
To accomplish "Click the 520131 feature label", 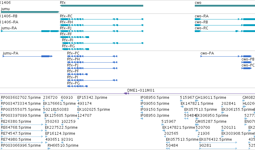I will tap(229, 128).
